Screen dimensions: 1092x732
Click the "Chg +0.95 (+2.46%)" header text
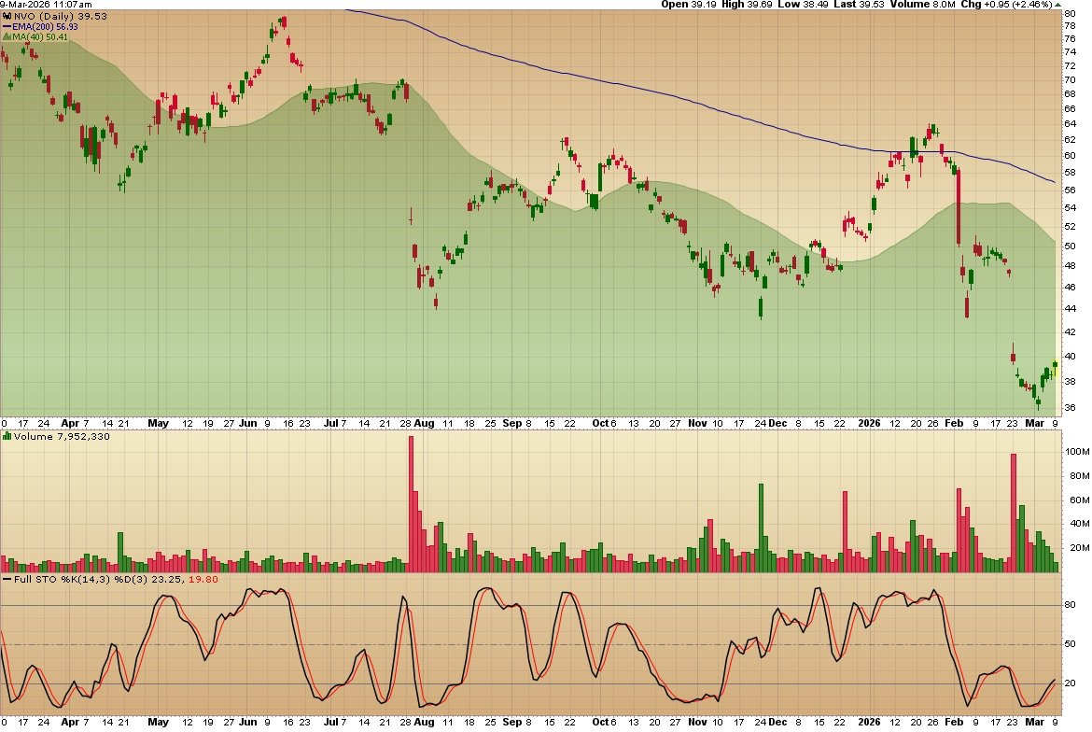(x=1006, y=4)
